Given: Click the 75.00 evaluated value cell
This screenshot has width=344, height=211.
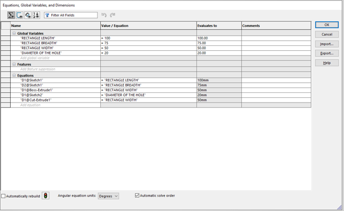Looking at the screenshot, I should 219,43.
